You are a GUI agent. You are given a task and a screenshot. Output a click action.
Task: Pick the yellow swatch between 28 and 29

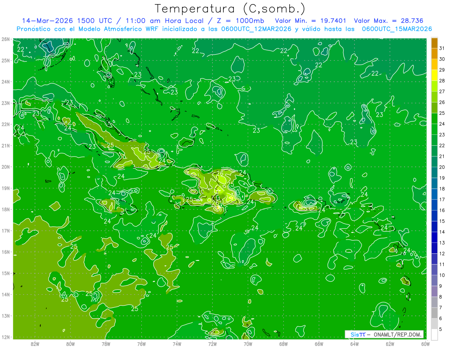pos(434,76)
